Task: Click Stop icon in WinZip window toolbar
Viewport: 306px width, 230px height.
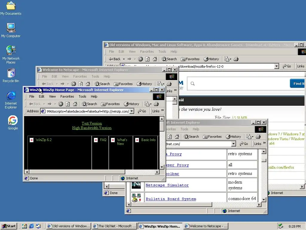Action: pos(61,104)
